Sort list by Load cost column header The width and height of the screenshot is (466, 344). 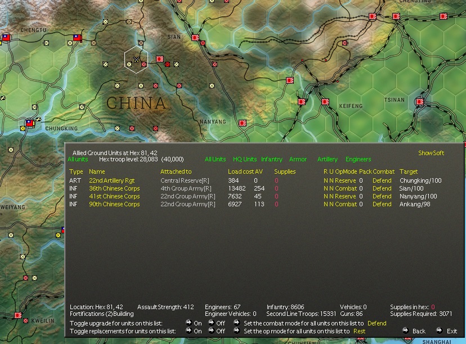point(241,171)
